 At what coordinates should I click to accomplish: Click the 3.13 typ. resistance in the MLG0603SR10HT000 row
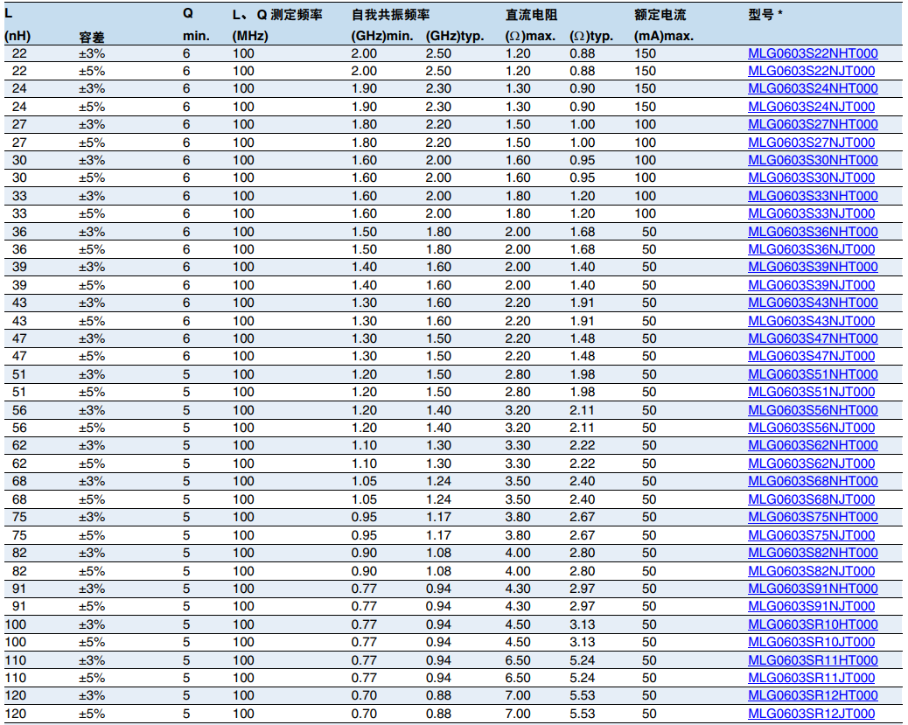[582, 624]
